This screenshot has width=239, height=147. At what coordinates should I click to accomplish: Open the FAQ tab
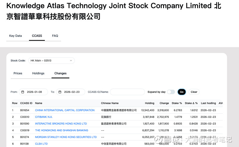click(x=55, y=36)
